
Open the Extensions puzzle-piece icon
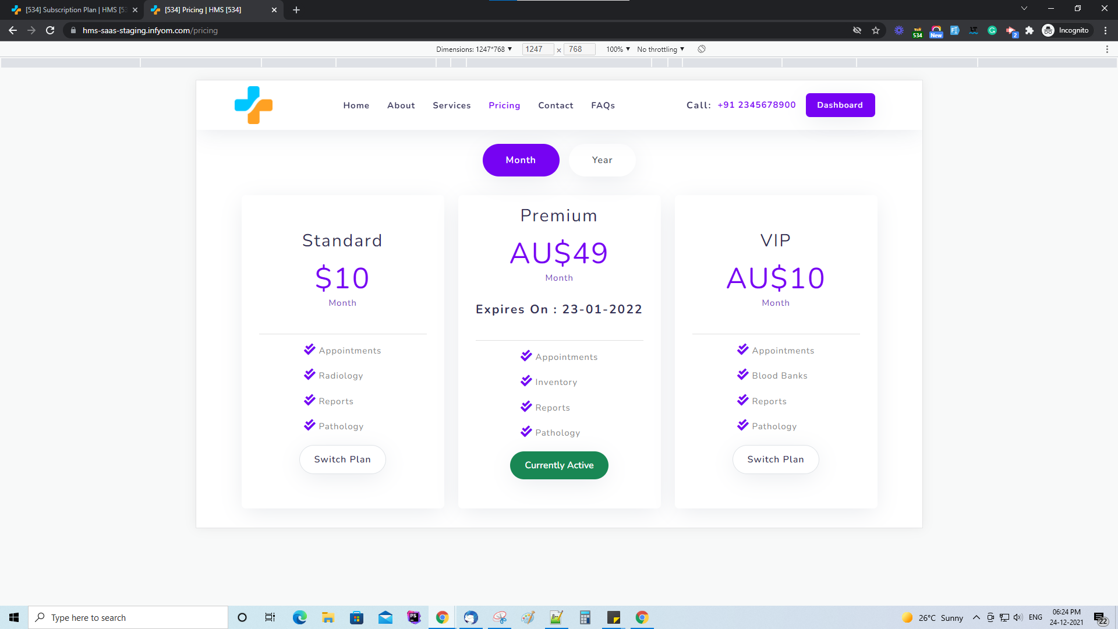[1029, 30]
